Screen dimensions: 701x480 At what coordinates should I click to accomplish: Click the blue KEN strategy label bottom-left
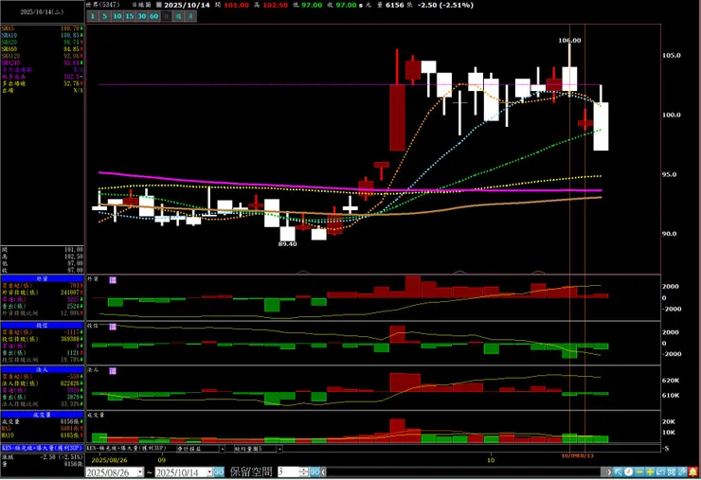pos(42,448)
